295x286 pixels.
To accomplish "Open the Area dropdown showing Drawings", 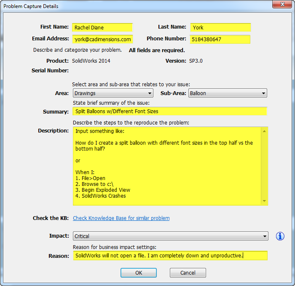I will coord(113,93).
